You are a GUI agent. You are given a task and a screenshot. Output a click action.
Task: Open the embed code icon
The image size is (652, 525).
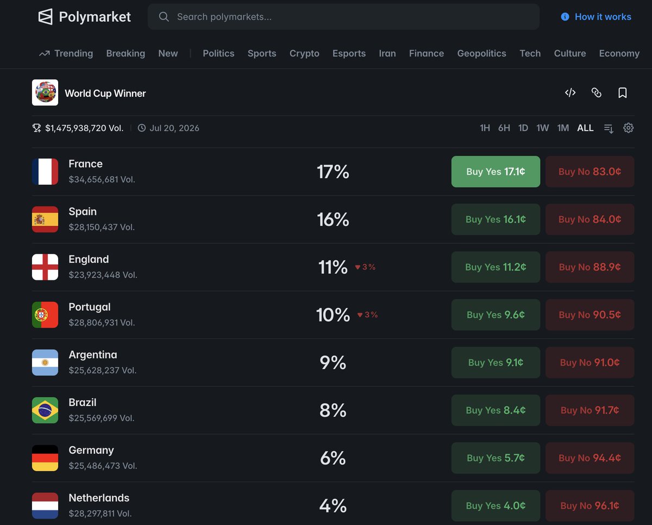(x=570, y=93)
